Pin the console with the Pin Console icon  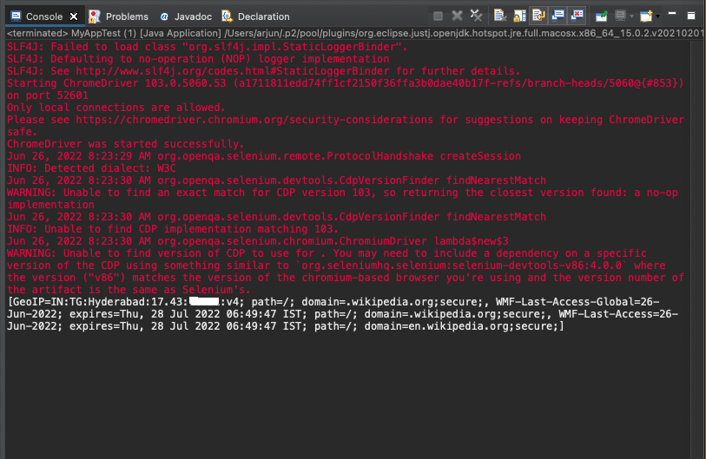point(601,16)
